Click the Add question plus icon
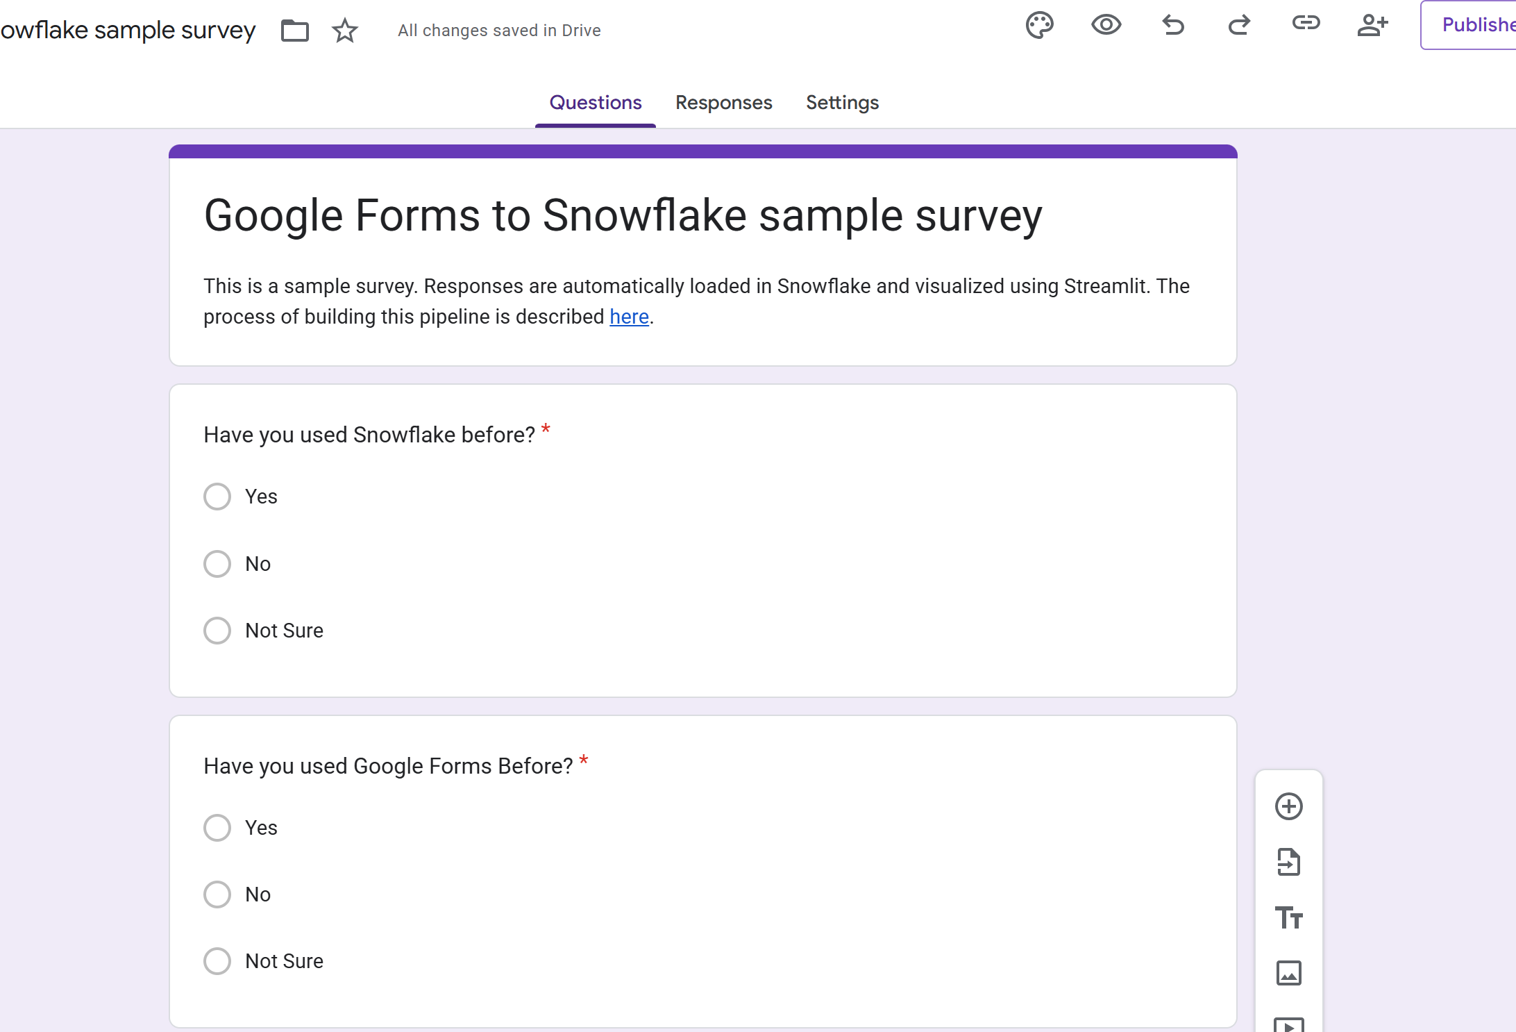The image size is (1516, 1032). point(1288,806)
